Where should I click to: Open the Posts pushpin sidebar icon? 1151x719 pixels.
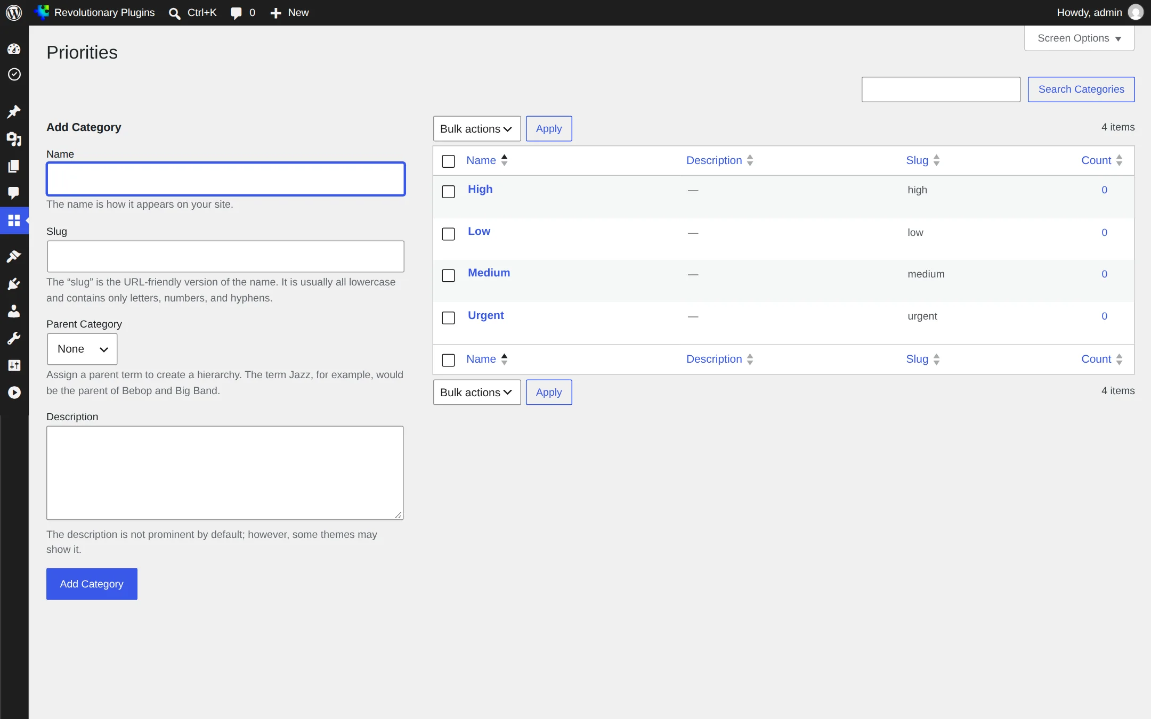point(14,112)
